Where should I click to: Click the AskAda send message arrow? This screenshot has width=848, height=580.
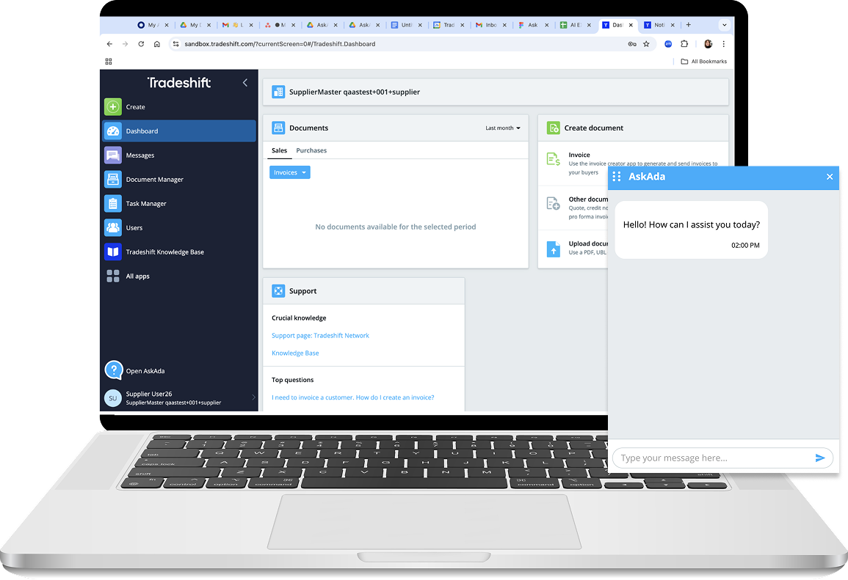(820, 458)
